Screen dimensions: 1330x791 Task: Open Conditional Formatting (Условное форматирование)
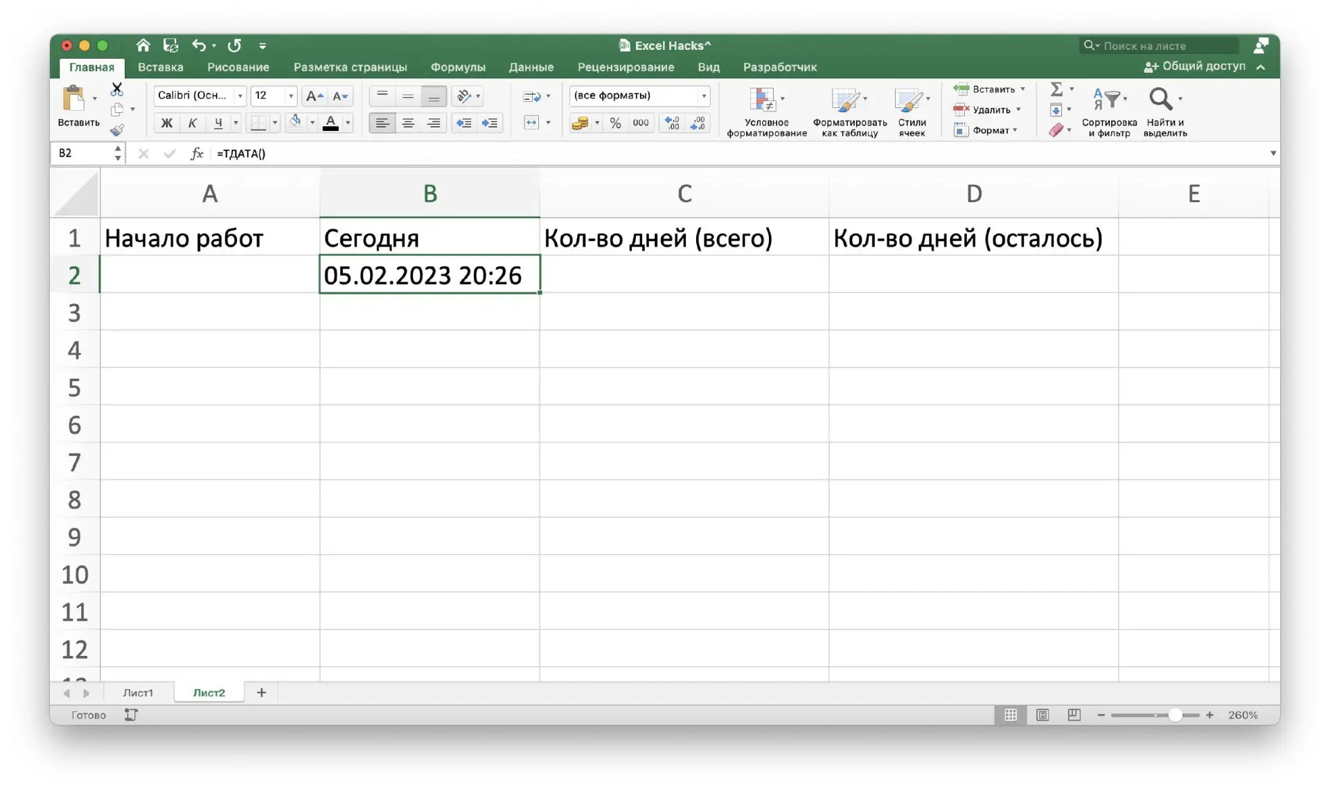coord(766,112)
